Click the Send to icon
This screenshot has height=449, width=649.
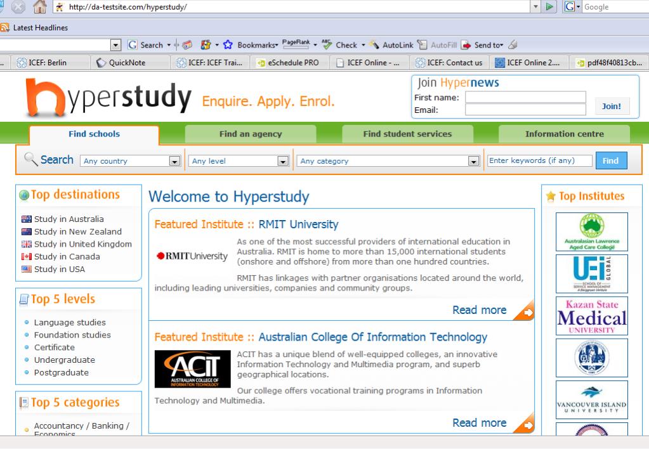point(466,44)
